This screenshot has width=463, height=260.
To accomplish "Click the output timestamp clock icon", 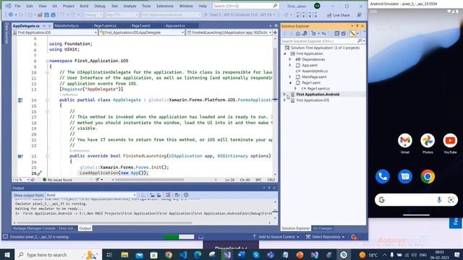I will tap(186, 195).
